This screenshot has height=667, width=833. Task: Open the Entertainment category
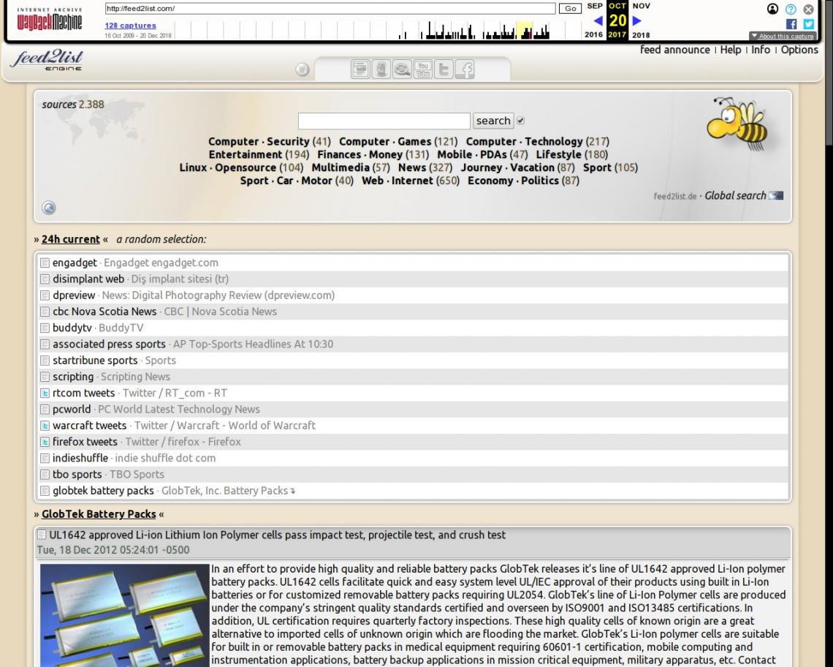pos(246,154)
